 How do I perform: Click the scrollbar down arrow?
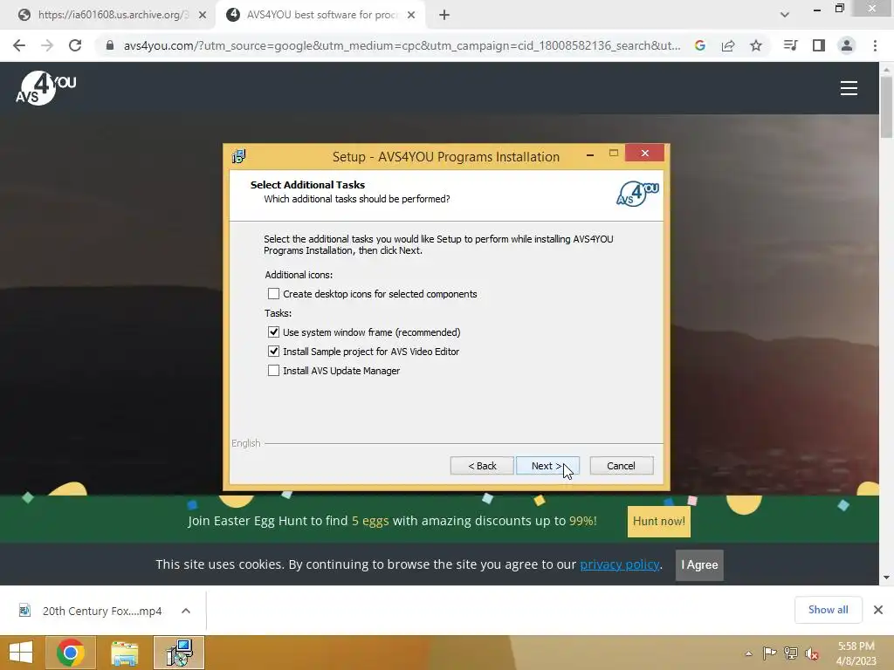[886, 578]
